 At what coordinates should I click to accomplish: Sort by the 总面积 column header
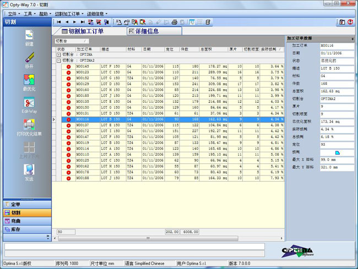214,50
